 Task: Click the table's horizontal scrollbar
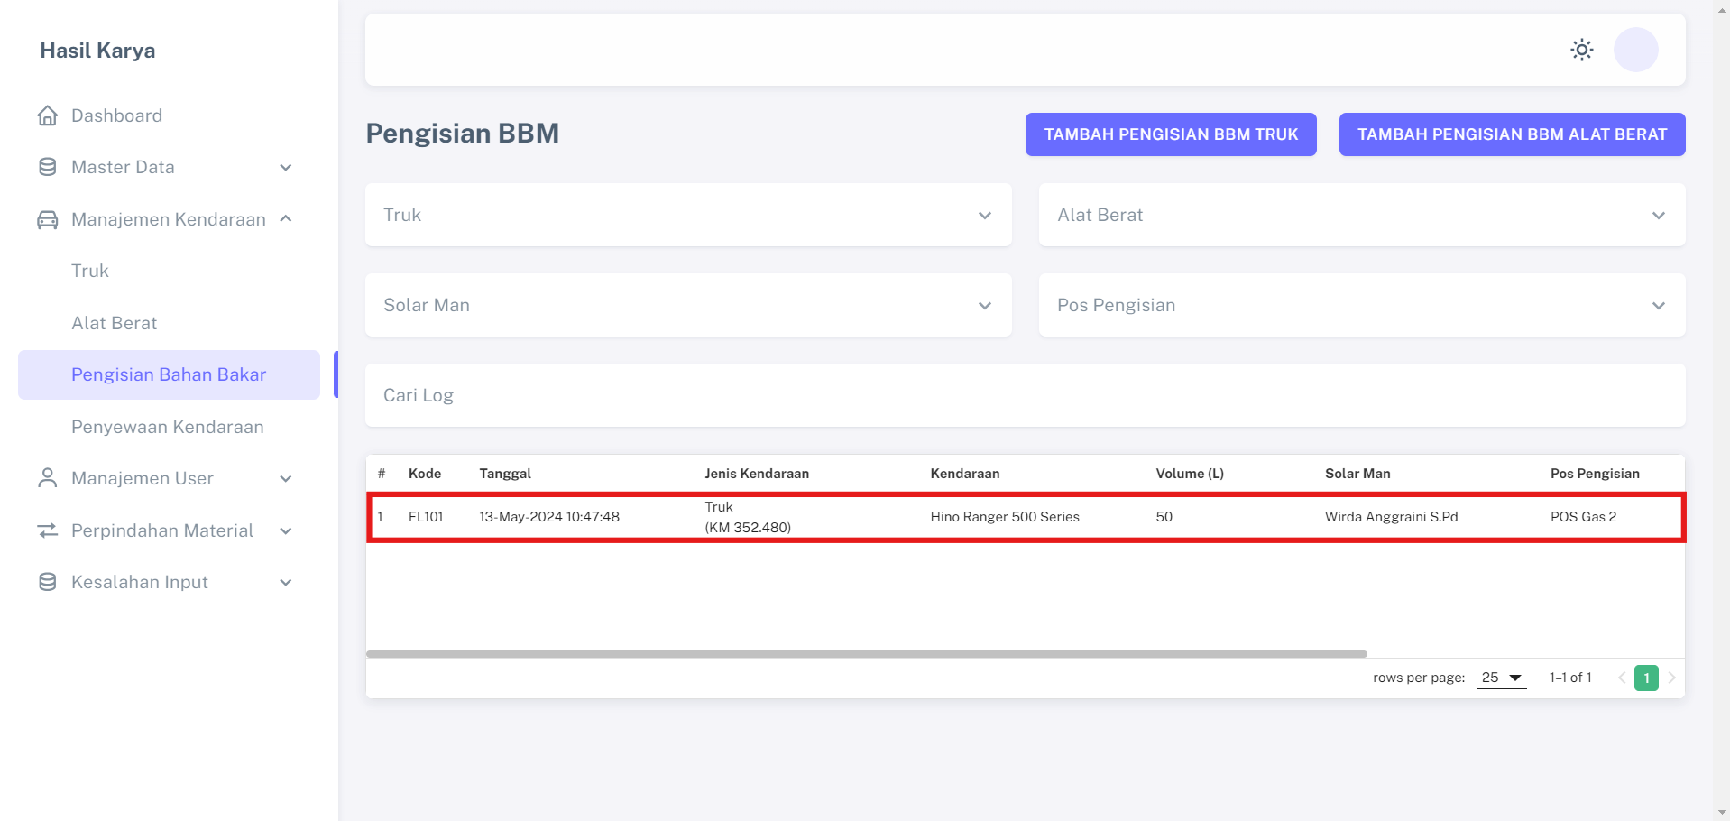click(x=866, y=654)
